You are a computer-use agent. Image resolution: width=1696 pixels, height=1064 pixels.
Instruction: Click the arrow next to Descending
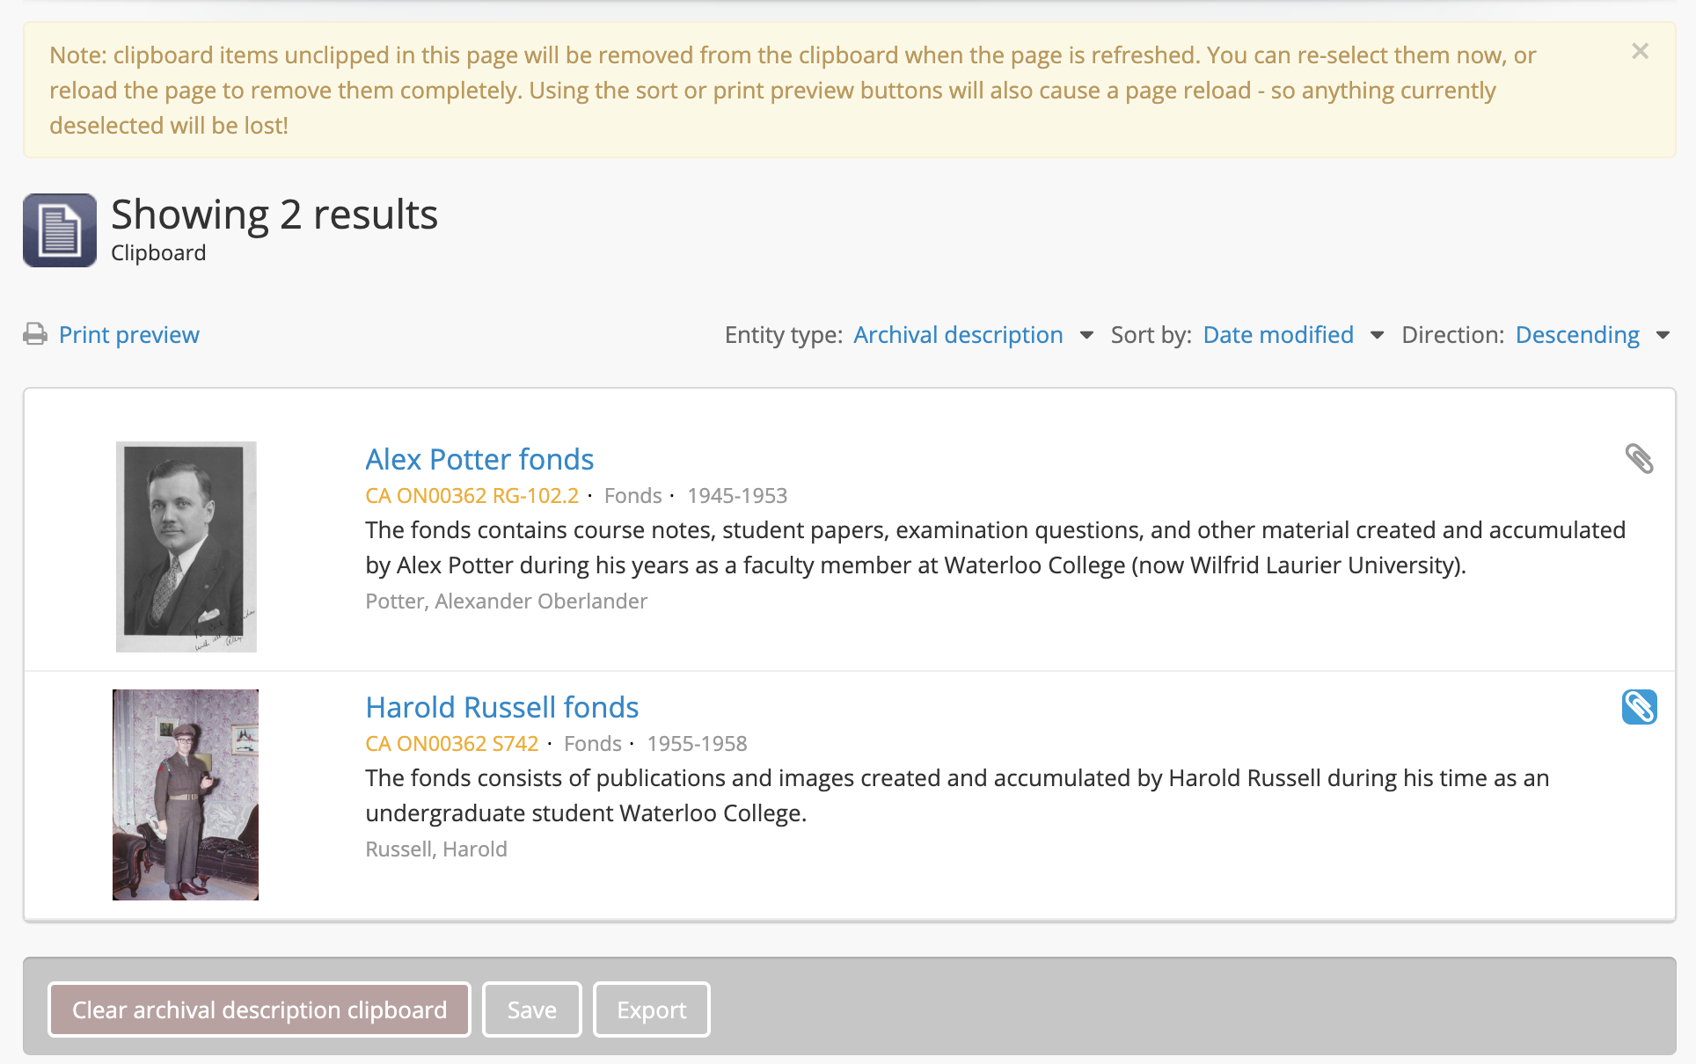(x=1663, y=335)
